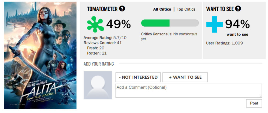Click the Want to See help icon

(x=238, y=9)
